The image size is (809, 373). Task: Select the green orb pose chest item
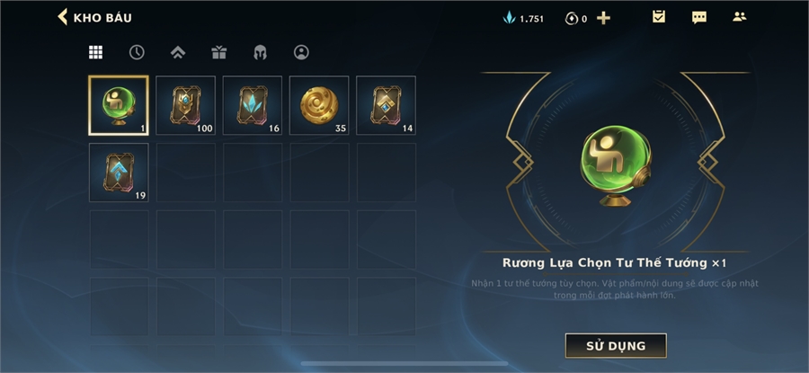(x=119, y=105)
